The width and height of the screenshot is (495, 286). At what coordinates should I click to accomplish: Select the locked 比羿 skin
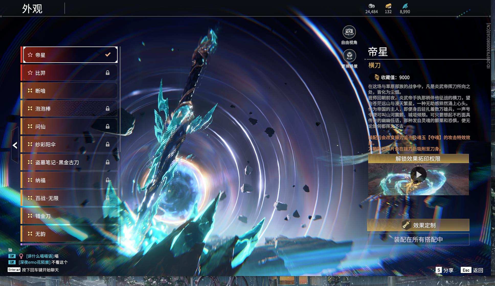pos(69,73)
